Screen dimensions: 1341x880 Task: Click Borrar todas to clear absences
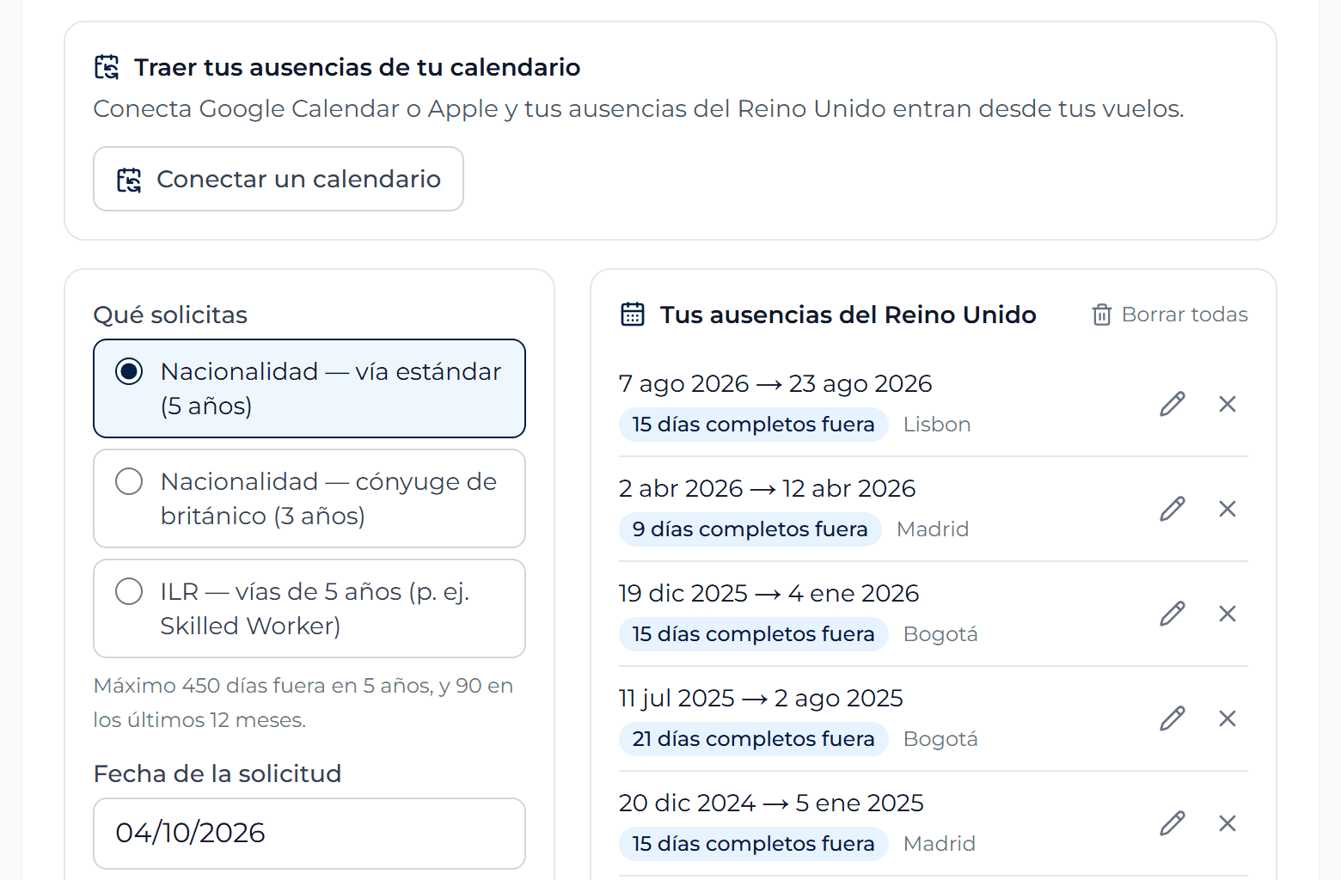(1170, 315)
